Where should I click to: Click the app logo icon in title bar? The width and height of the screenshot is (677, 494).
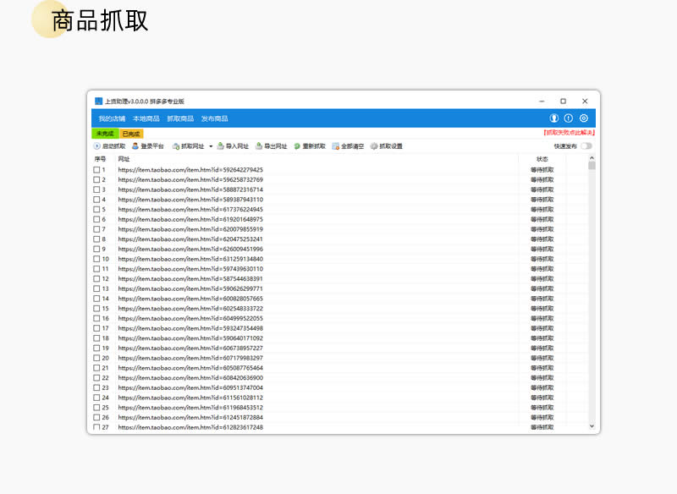click(x=98, y=102)
